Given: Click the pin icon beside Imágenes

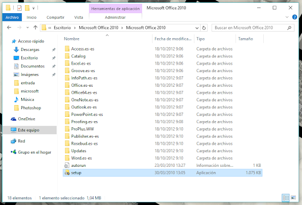Looking at the screenshot, I should [x=54, y=74].
